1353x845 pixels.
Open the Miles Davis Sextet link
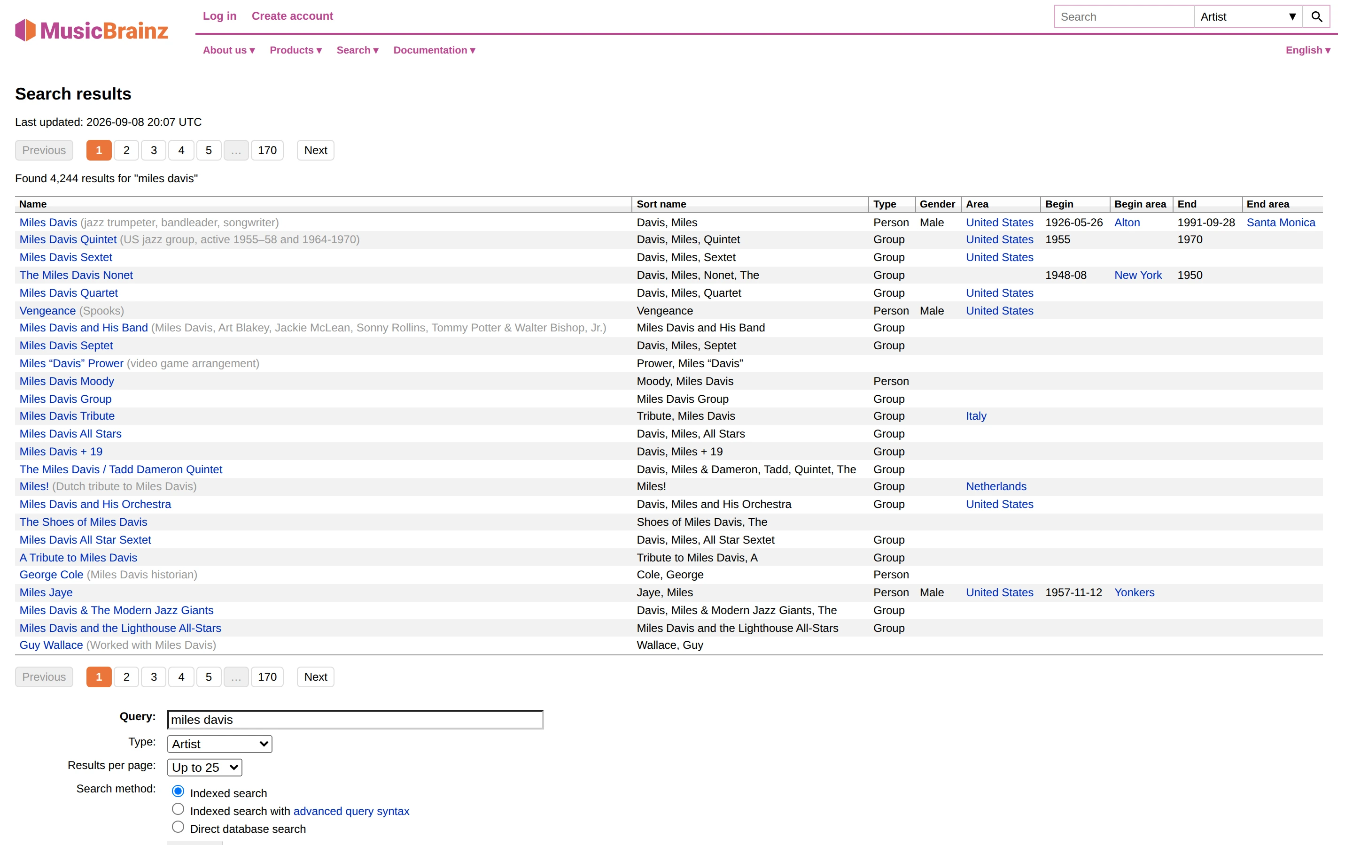66,257
